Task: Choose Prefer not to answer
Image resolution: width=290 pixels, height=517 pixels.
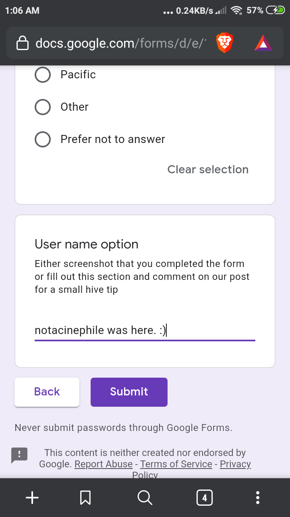Action: pos(43,139)
